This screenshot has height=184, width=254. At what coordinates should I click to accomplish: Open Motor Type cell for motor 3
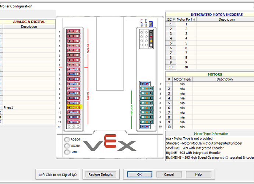click(182, 93)
